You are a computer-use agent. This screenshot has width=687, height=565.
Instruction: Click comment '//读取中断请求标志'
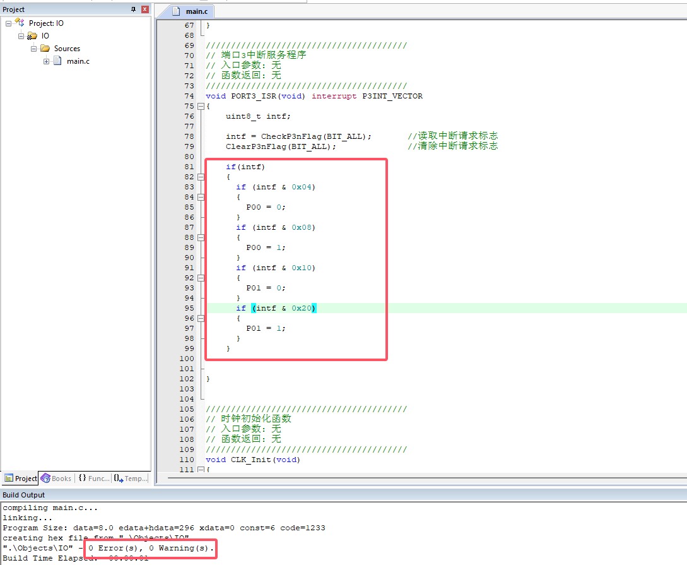click(452, 136)
